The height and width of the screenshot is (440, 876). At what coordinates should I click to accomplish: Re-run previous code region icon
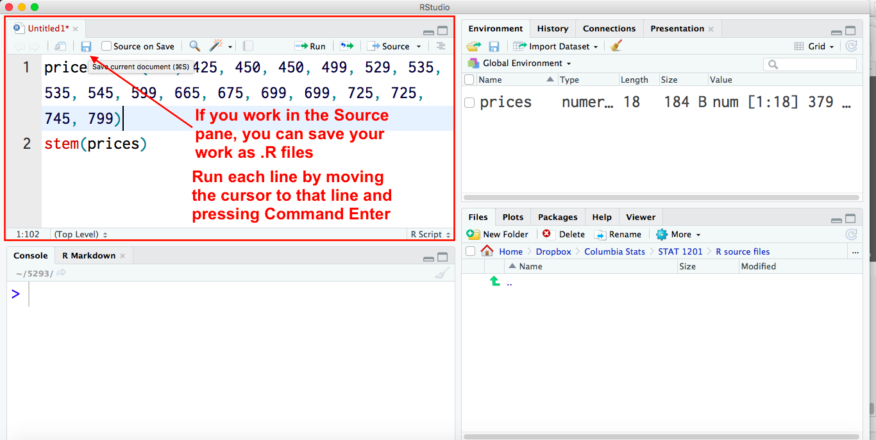(346, 46)
